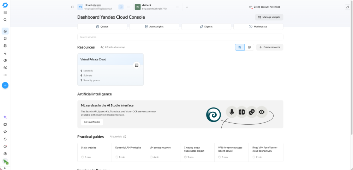
Task: Select the default folder DE badge
Action: (138, 7)
